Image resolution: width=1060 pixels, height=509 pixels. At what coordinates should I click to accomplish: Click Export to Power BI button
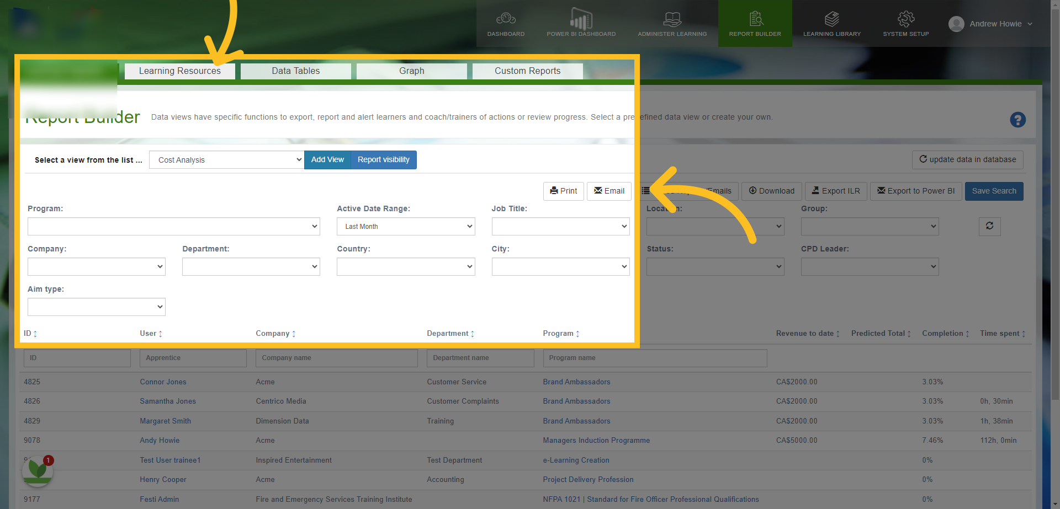click(x=916, y=191)
